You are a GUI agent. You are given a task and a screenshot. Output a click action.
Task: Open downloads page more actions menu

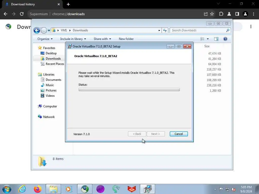tap(251, 27)
